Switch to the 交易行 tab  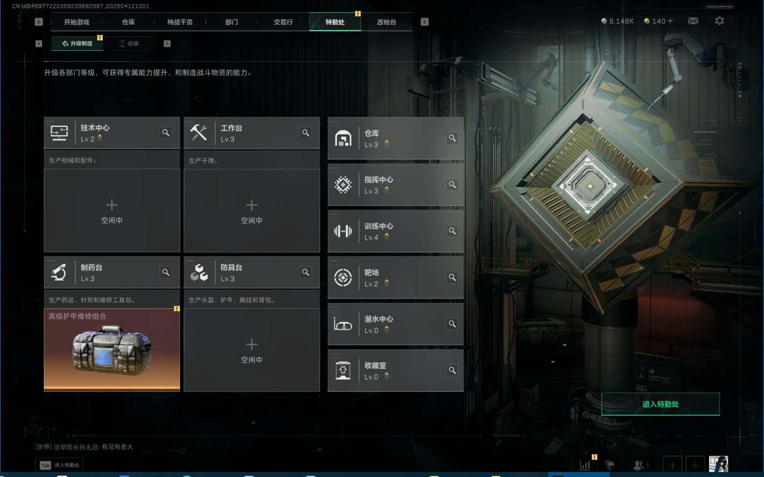pos(283,22)
